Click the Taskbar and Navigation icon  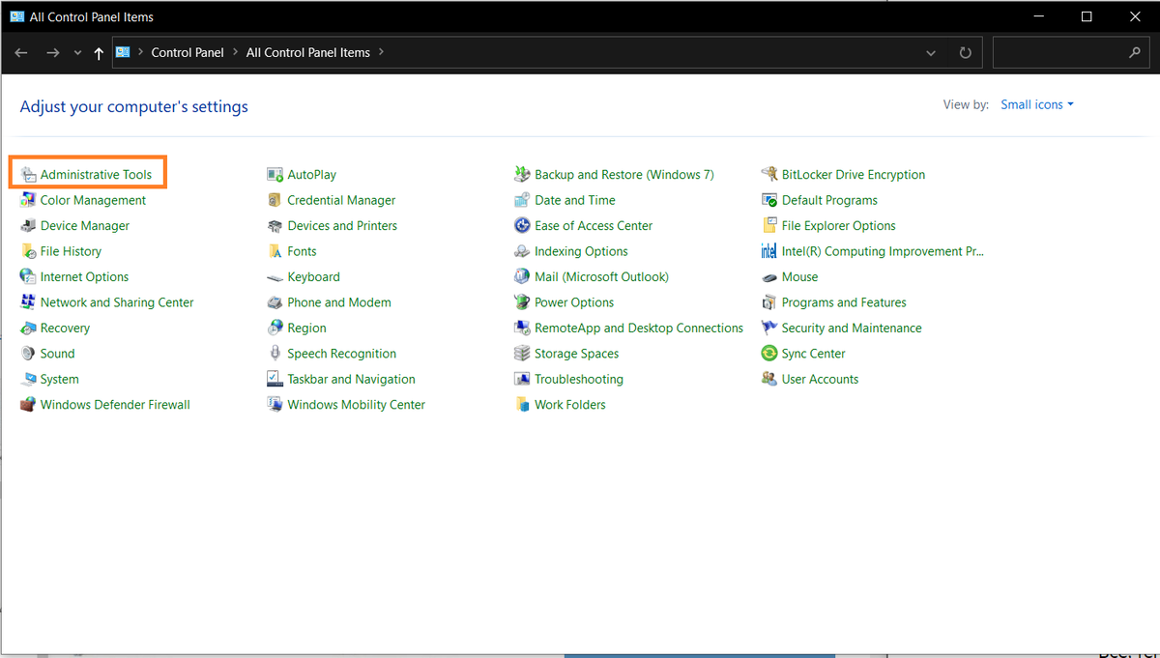point(275,380)
